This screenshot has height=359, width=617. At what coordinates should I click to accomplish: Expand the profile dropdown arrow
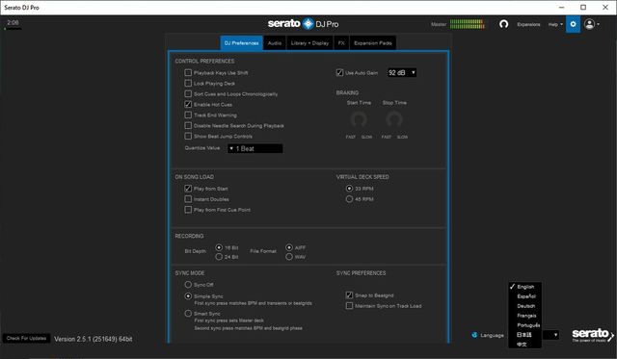tap(599, 24)
